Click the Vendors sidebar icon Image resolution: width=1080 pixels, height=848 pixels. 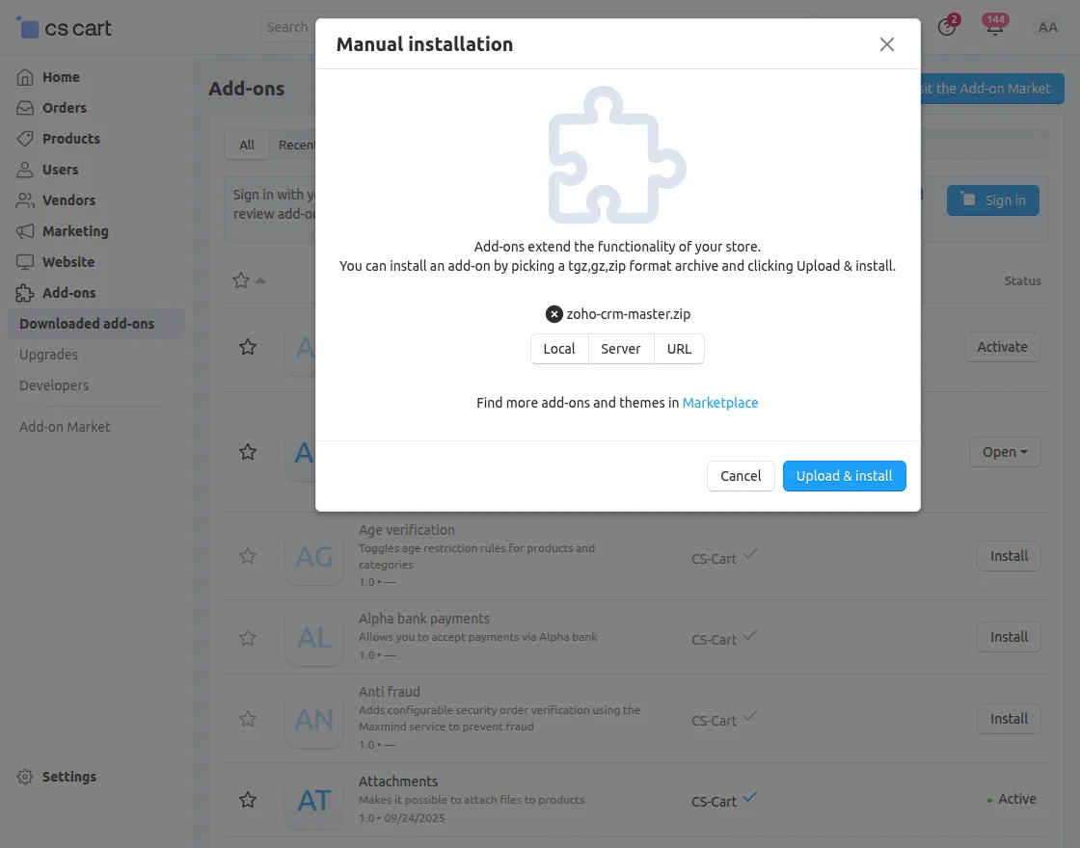(x=26, y=199)
